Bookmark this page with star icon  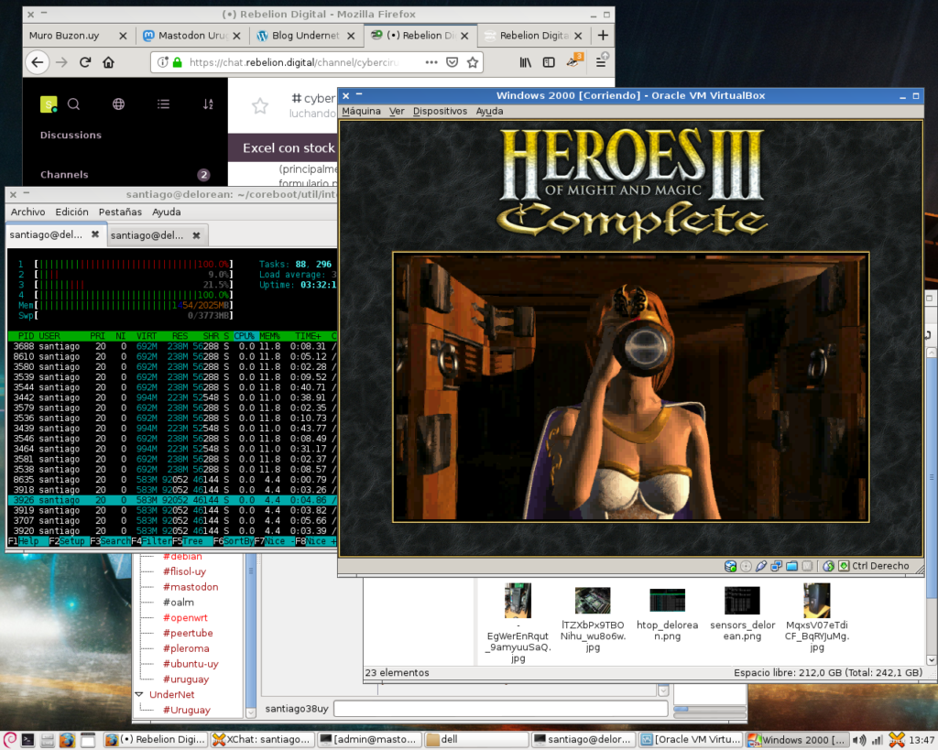(x=473, y=62)
